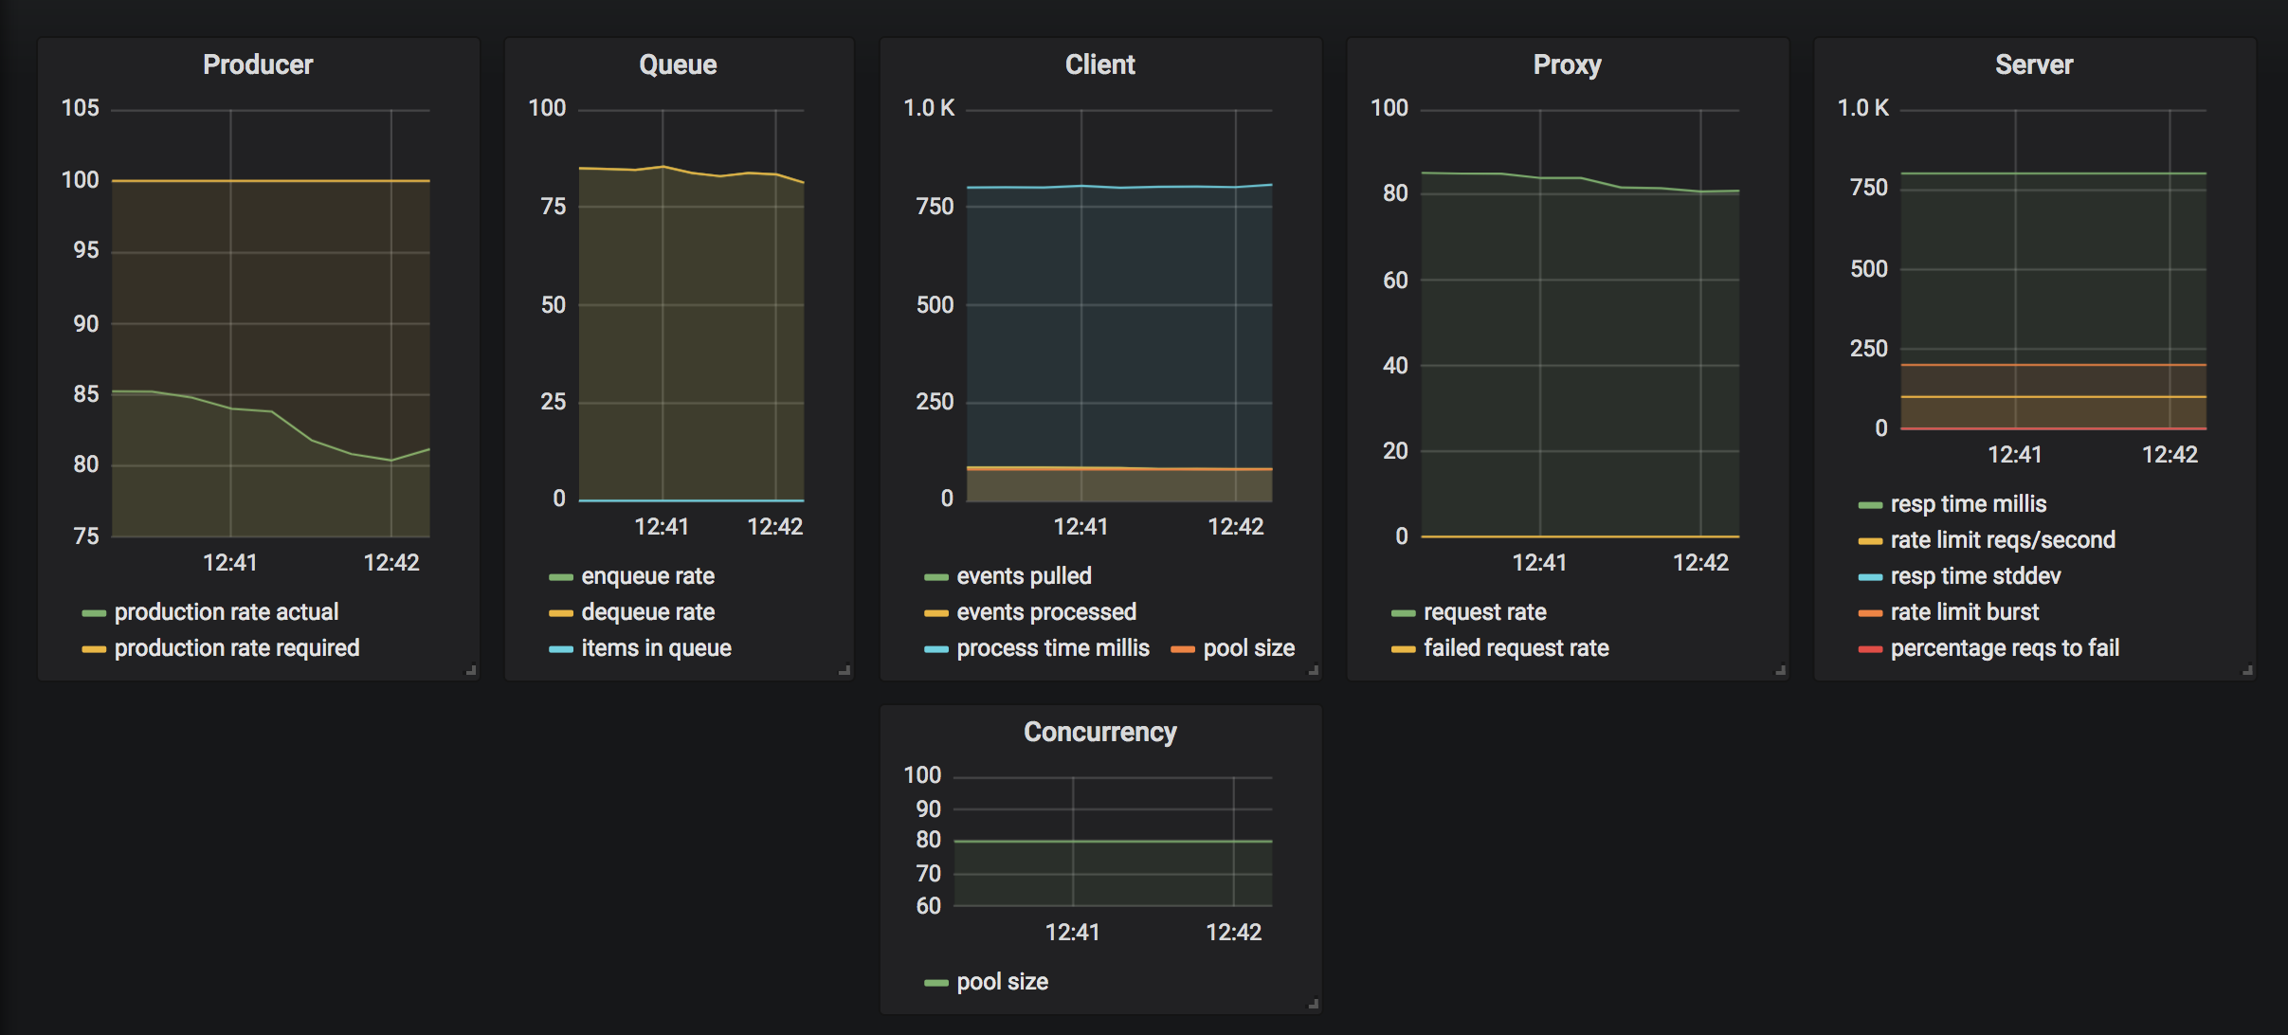
Task: Open color picker for 'failed request rate' swatch
Action: click(1403, 649)
